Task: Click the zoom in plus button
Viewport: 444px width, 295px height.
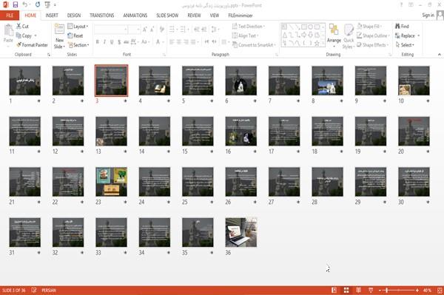Action: pos(417,290)
